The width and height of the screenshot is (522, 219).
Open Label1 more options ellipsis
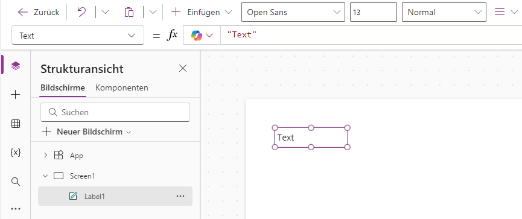[180, 196]
